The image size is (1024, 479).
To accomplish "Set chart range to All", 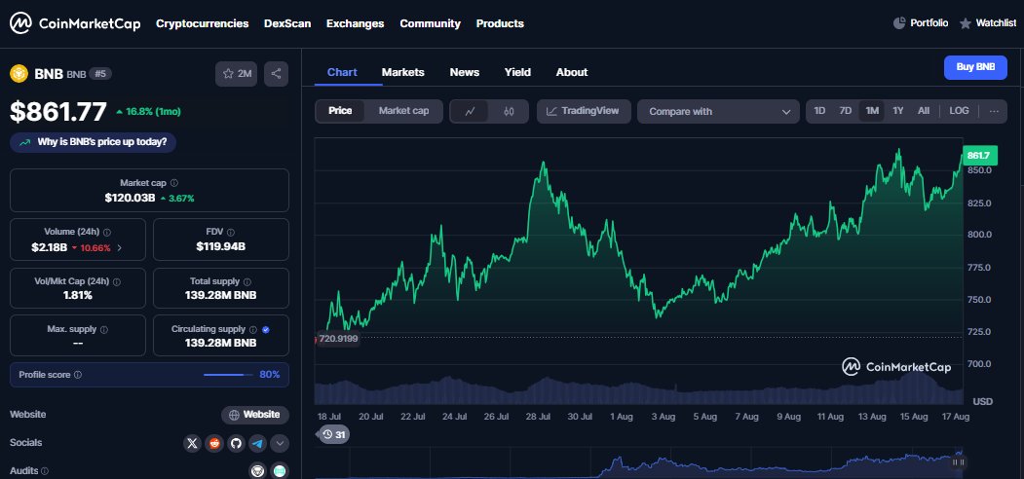I will click(924, 111).
